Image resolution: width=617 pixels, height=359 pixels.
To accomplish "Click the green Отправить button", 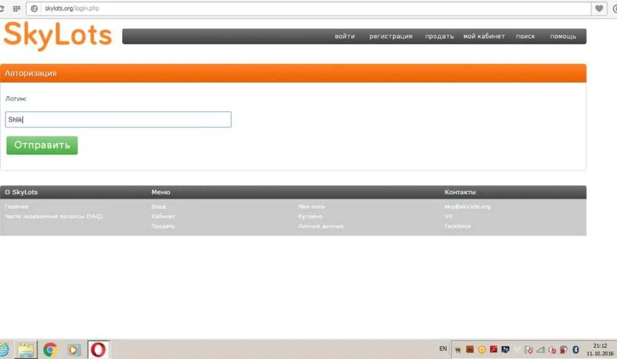I will tap(42, 145).
